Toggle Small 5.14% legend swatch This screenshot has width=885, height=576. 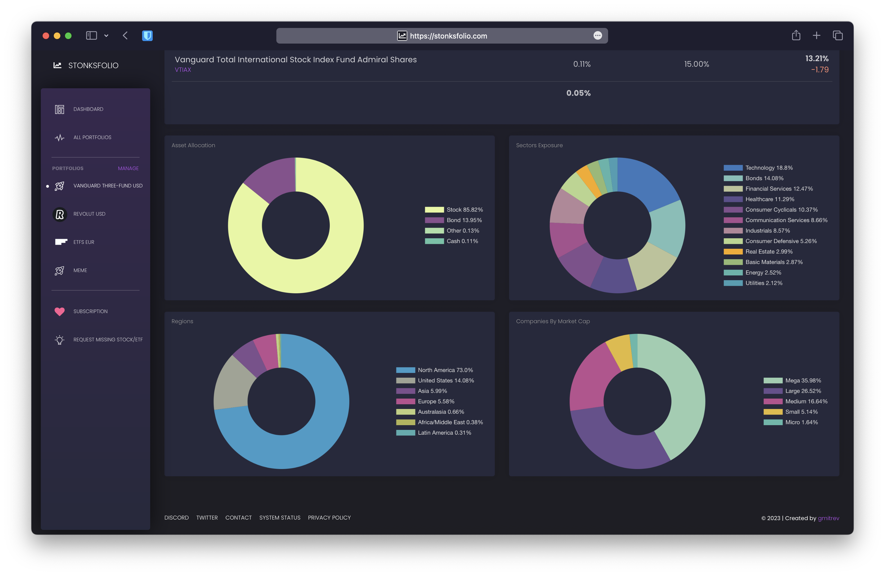click(773, 412)
